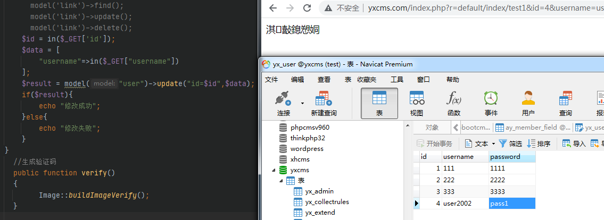This screenshot has height=220, width=604.
Task: Select password cell 2222
Action: point(512,180)
